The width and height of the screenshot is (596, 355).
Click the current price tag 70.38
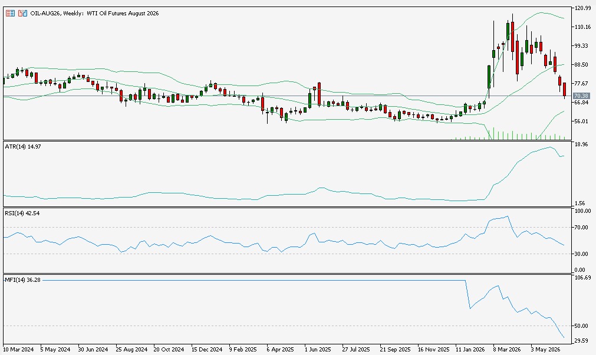point(581,96)
